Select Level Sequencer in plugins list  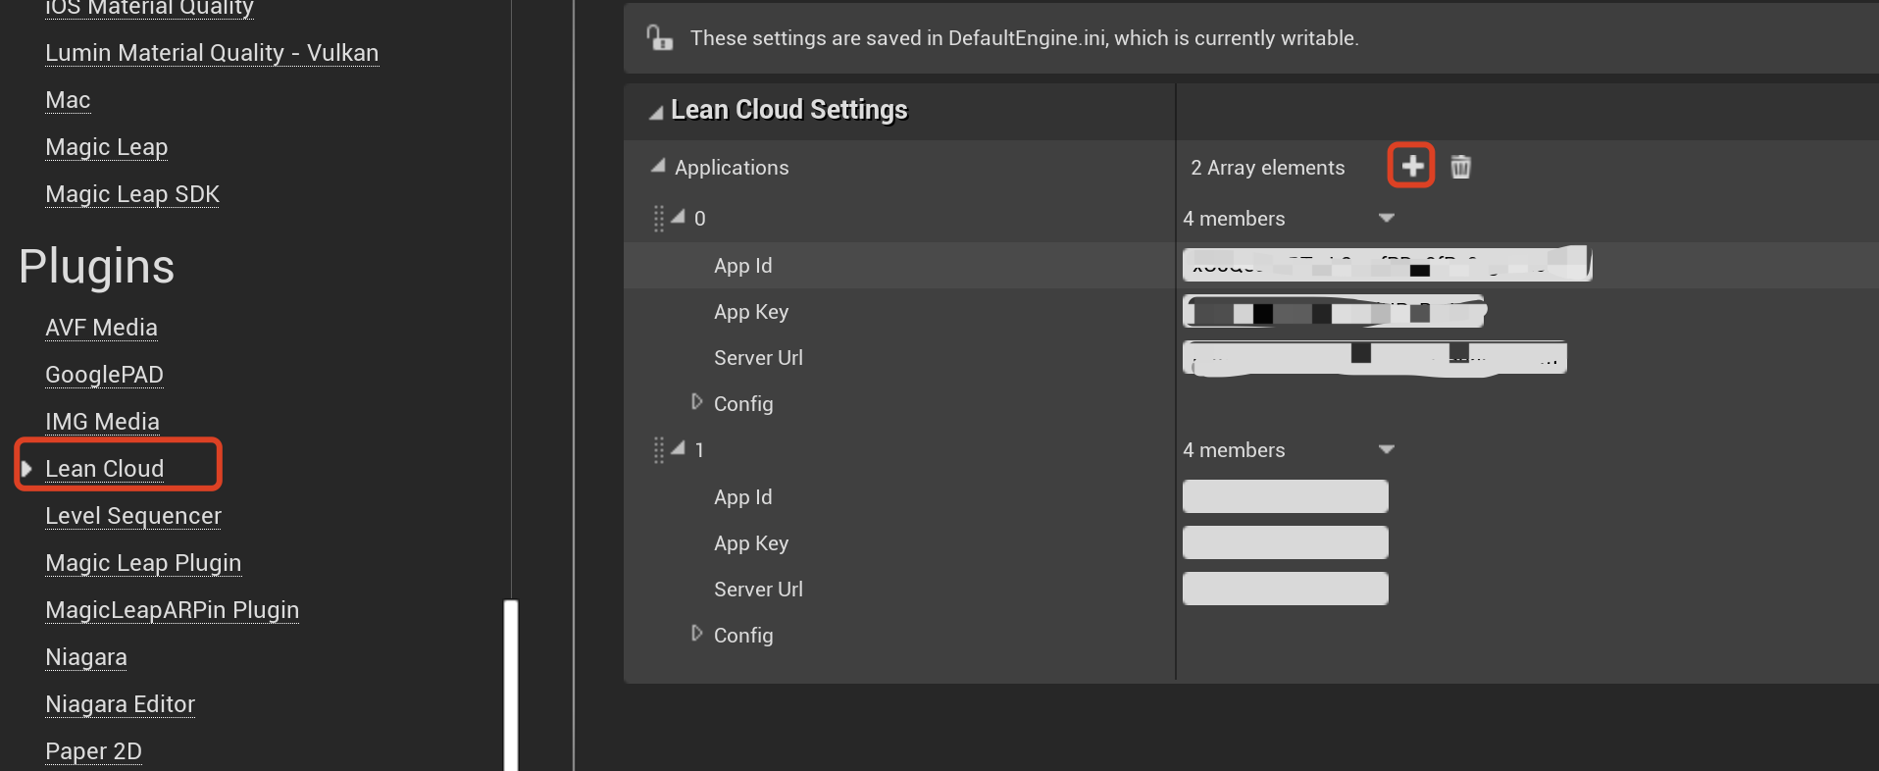pos(133,516)
